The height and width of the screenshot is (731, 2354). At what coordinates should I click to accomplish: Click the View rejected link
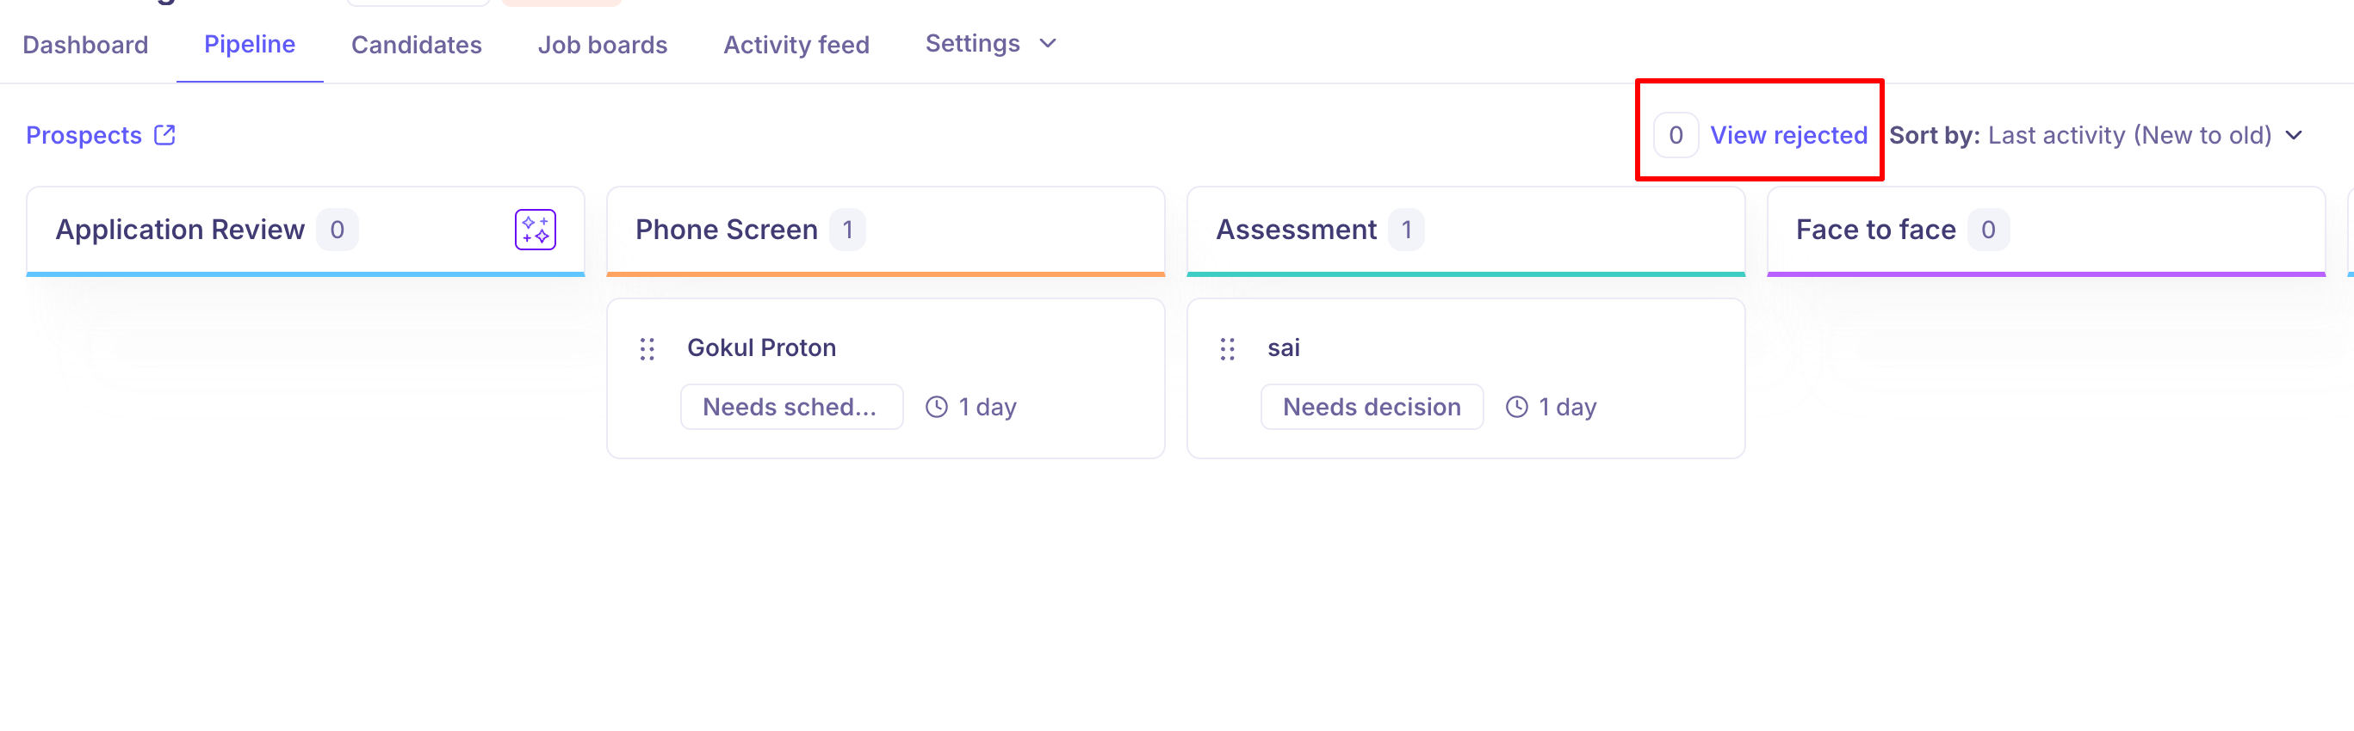(1788, 135)
